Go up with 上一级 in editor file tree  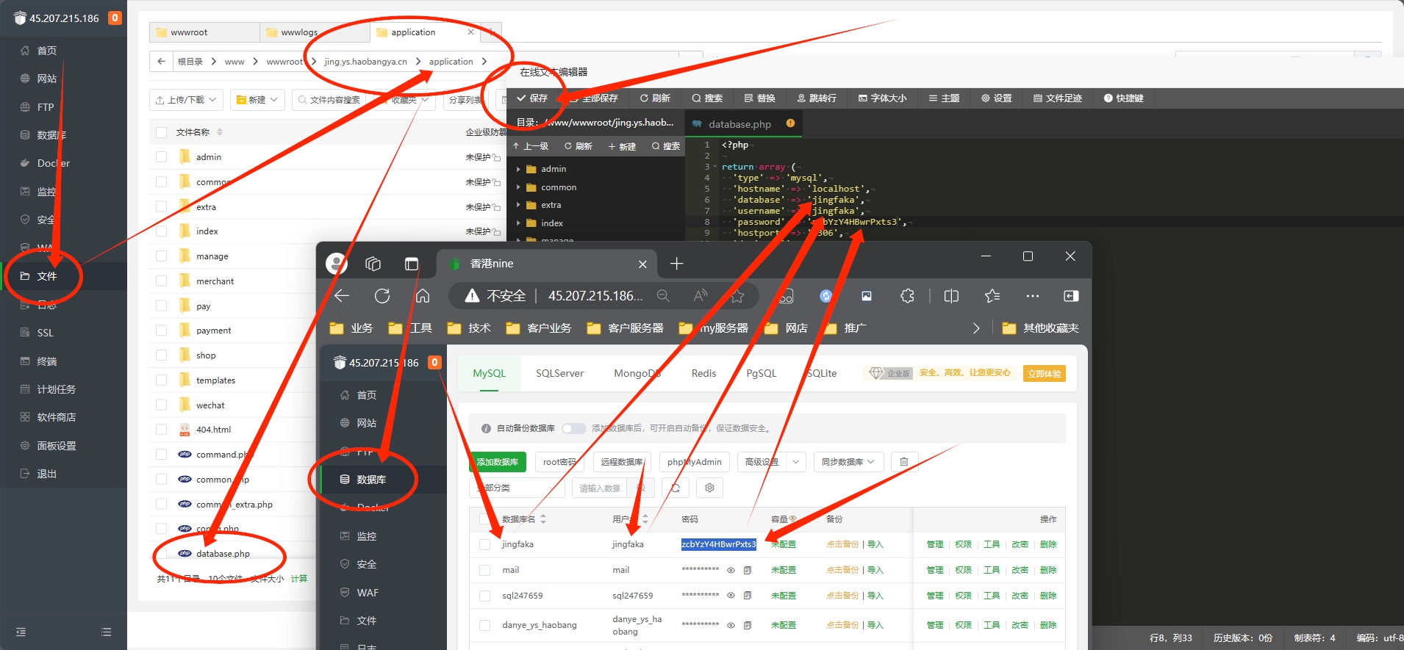pos(531,146)
